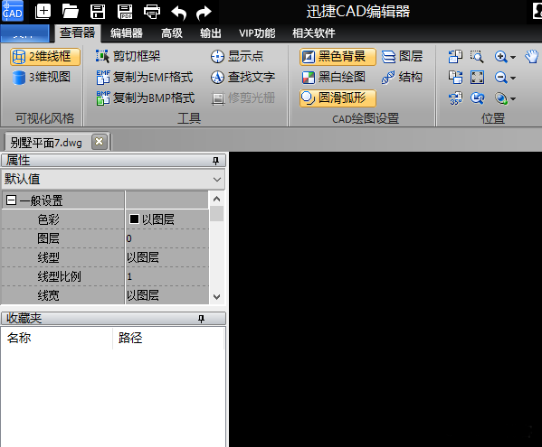Click the 色彩 black color swatch
Viewport: 542px width, 447px height.
click(x=134, y=219)
